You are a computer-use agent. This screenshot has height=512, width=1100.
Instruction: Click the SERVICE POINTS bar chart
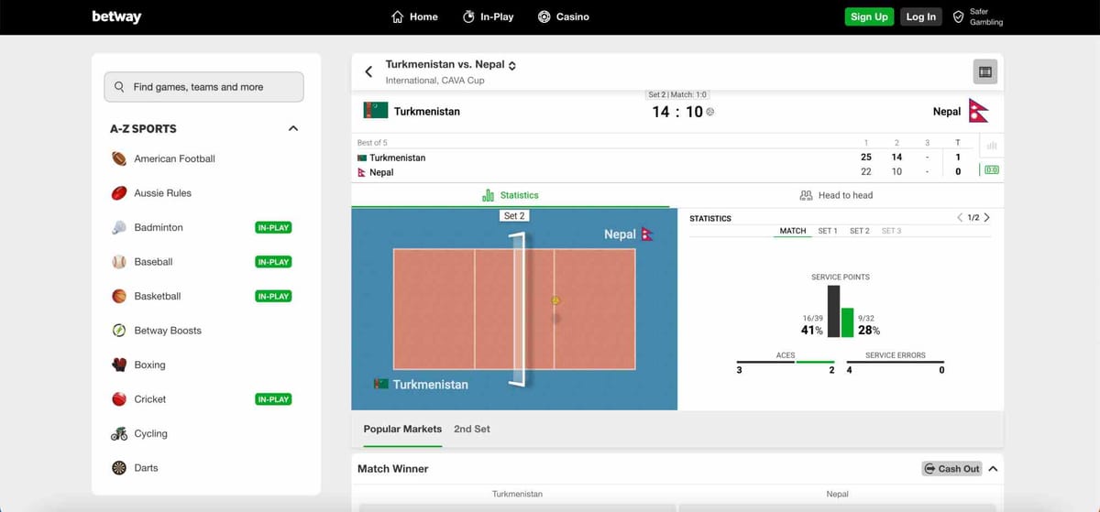click(x=841, y=311)
